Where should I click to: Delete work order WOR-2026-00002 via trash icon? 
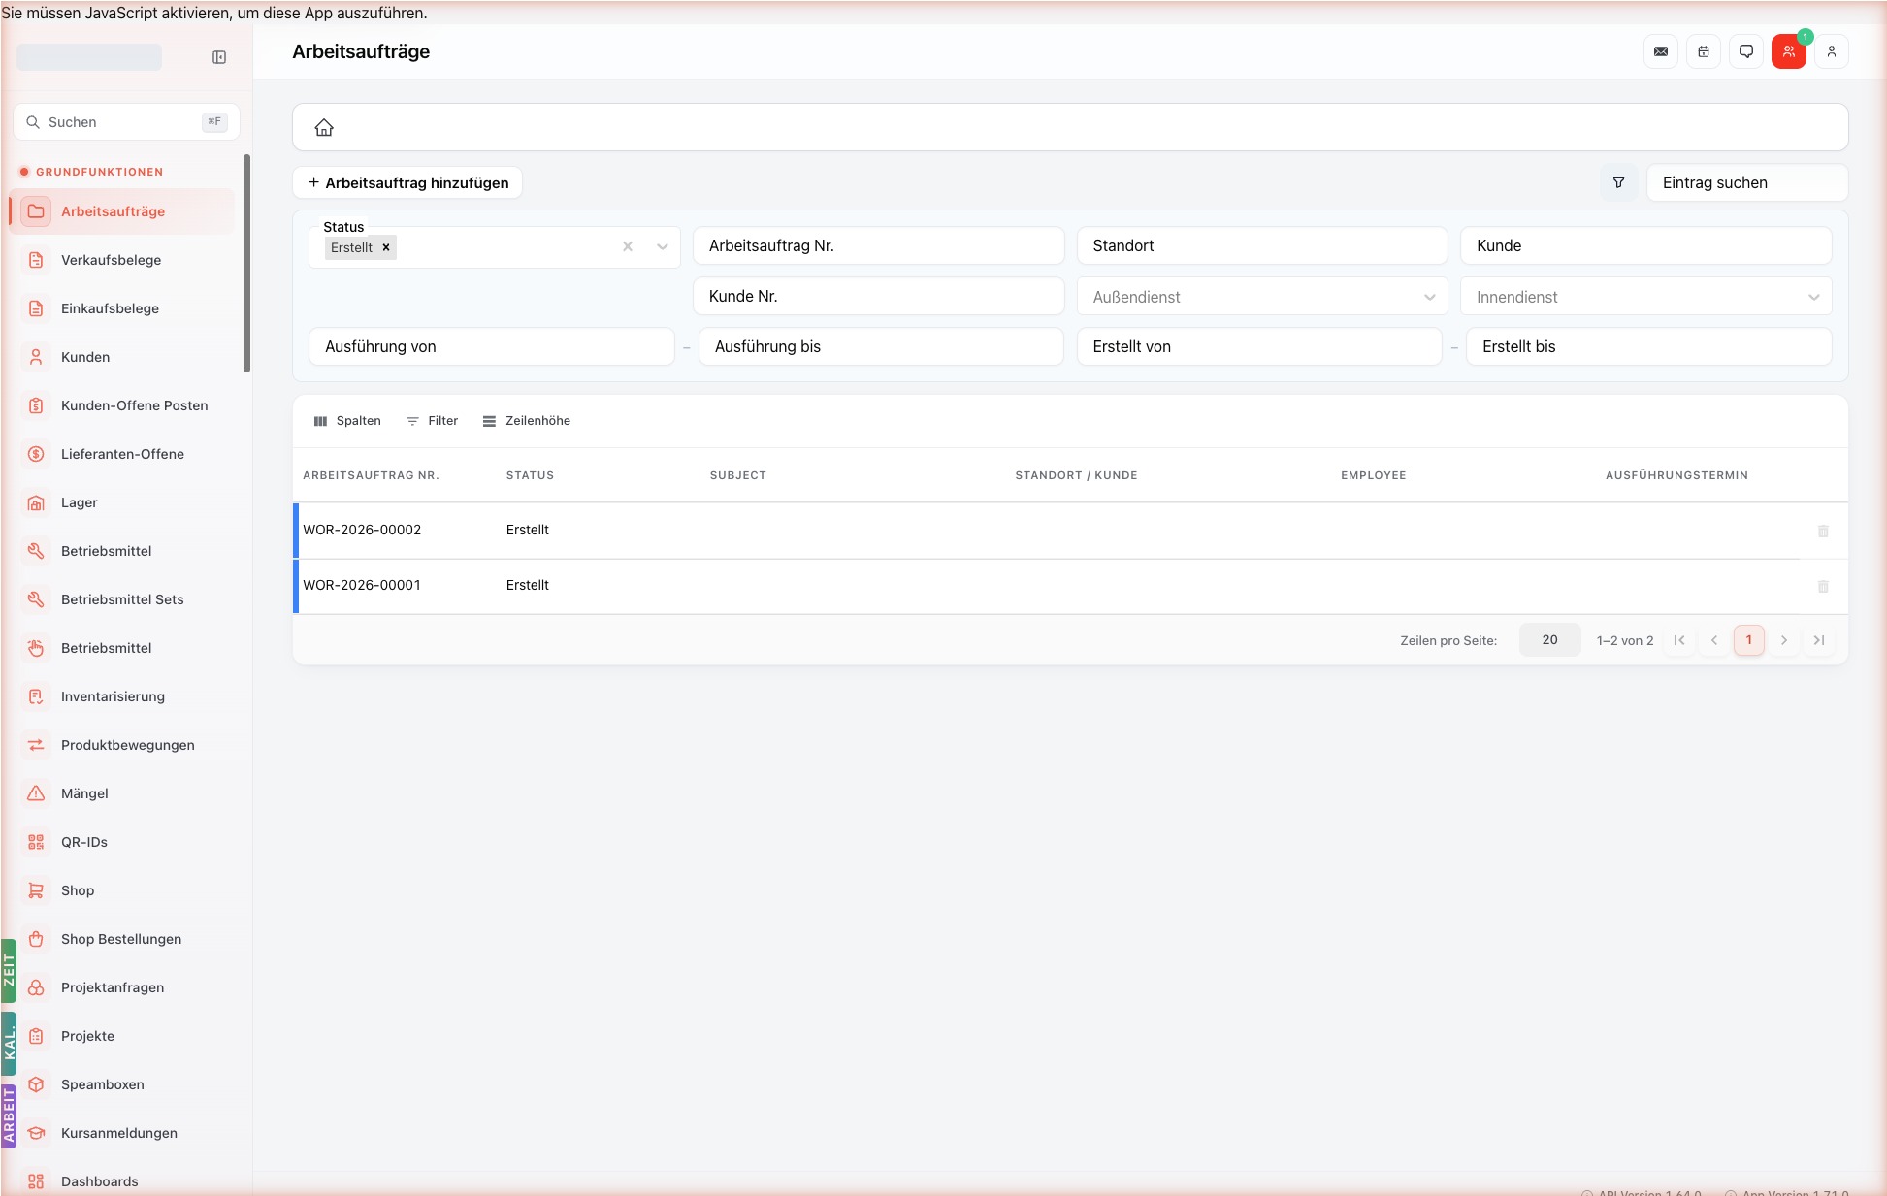click(1823, 531)
